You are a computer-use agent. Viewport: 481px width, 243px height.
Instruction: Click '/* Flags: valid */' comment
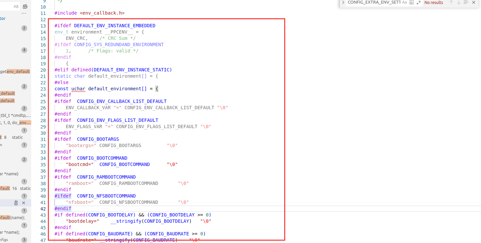[113, 51]
